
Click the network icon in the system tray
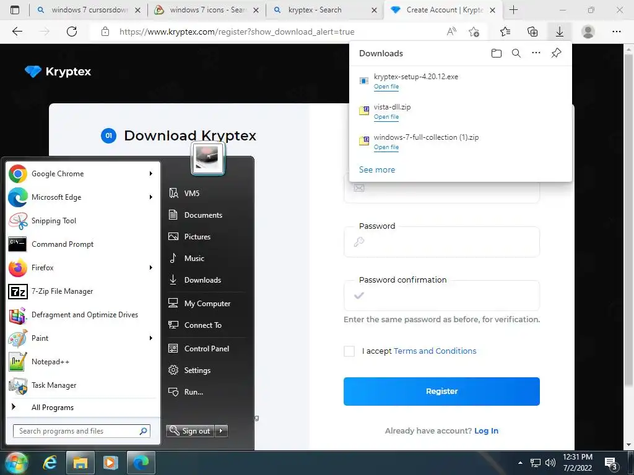pos(536,463)
